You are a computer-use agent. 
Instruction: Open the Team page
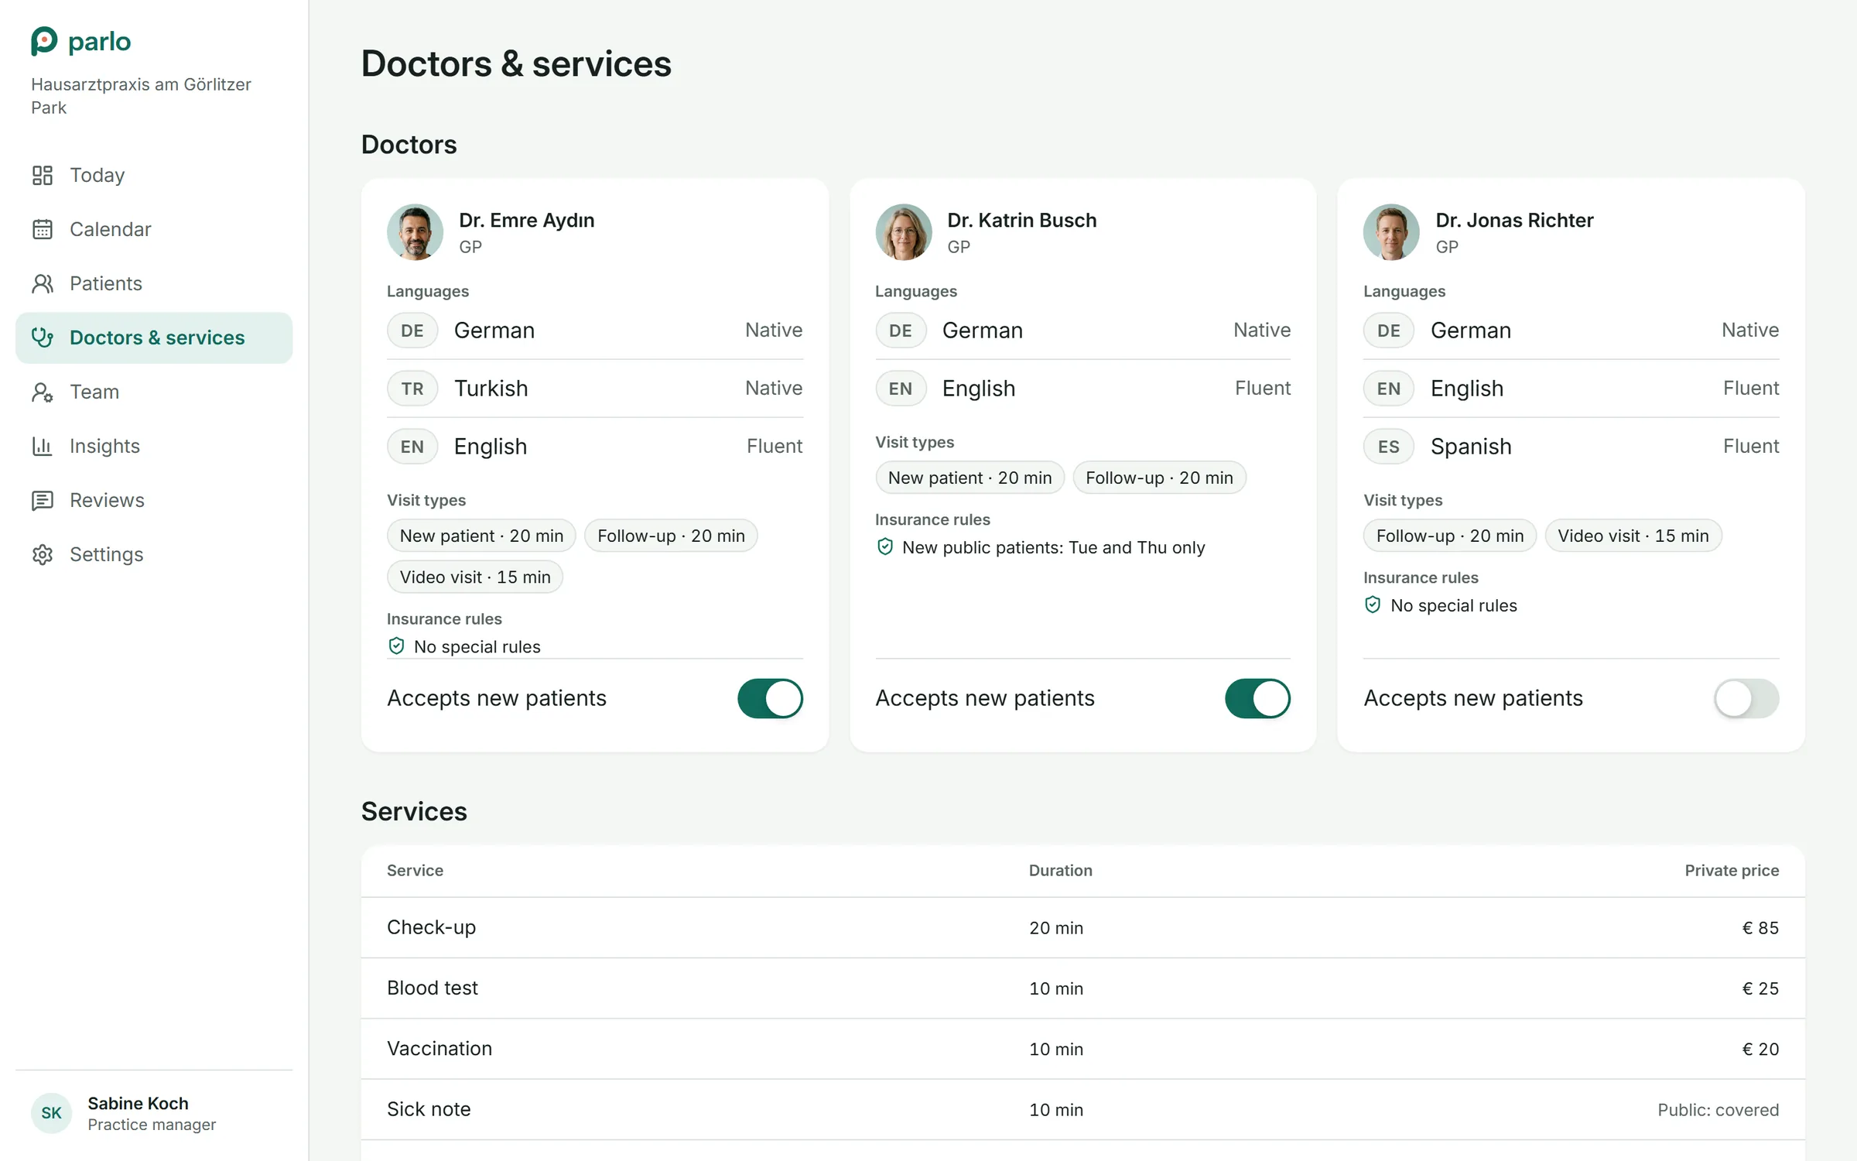154,392
